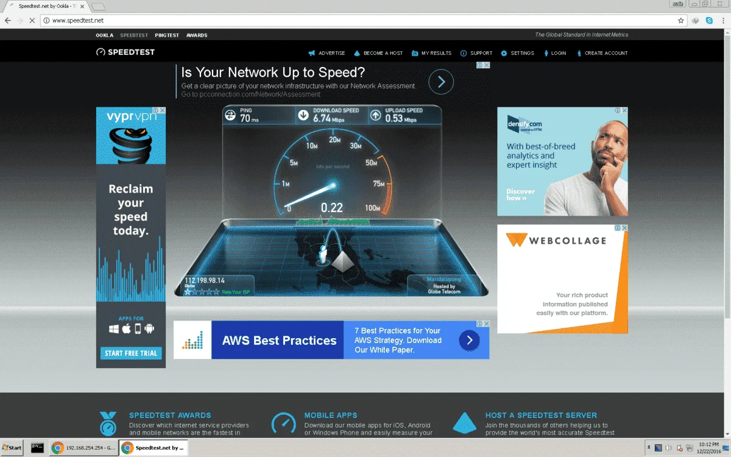Image resolution: width=731 pixels, height=457 pixels.
Task: Stop loading with the X button
Action: (32, 20)
